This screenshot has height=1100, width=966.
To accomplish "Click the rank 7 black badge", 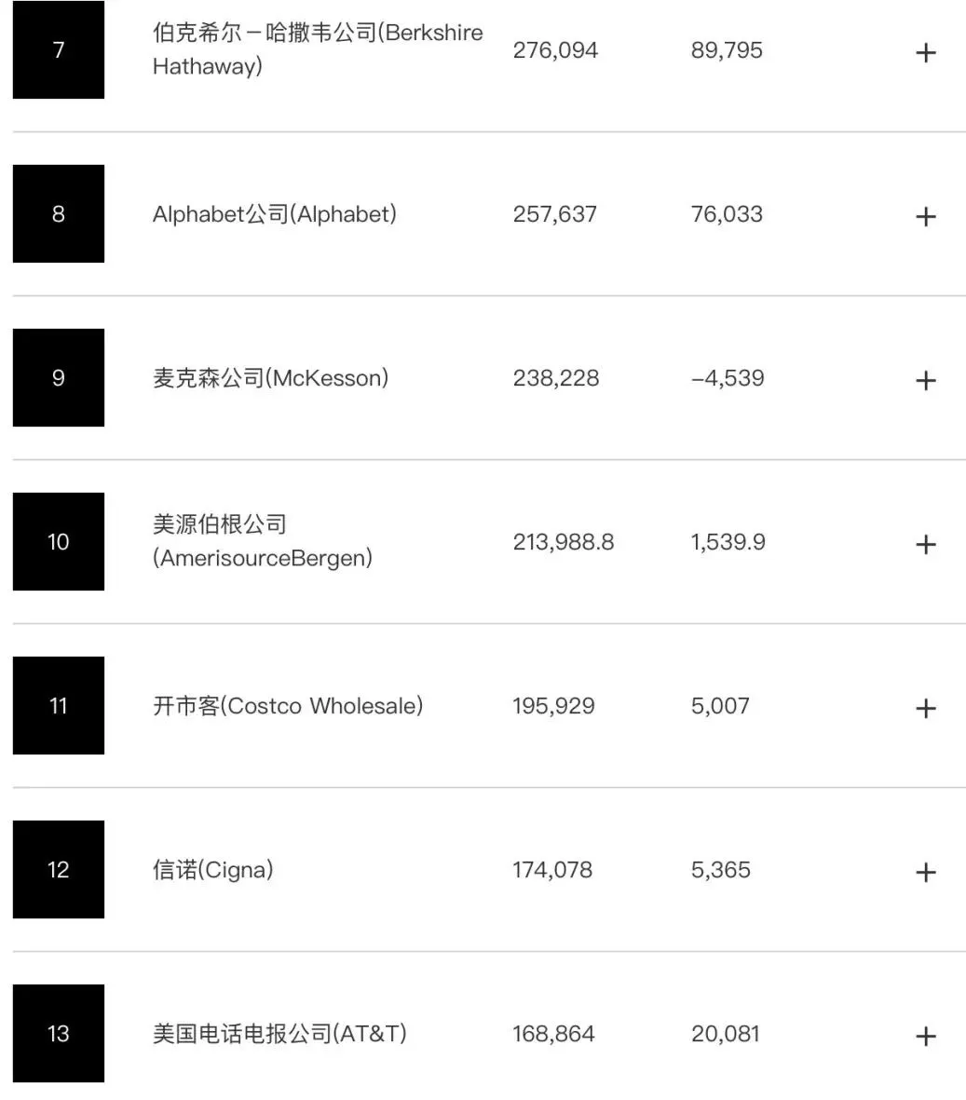I will (59, 50).
